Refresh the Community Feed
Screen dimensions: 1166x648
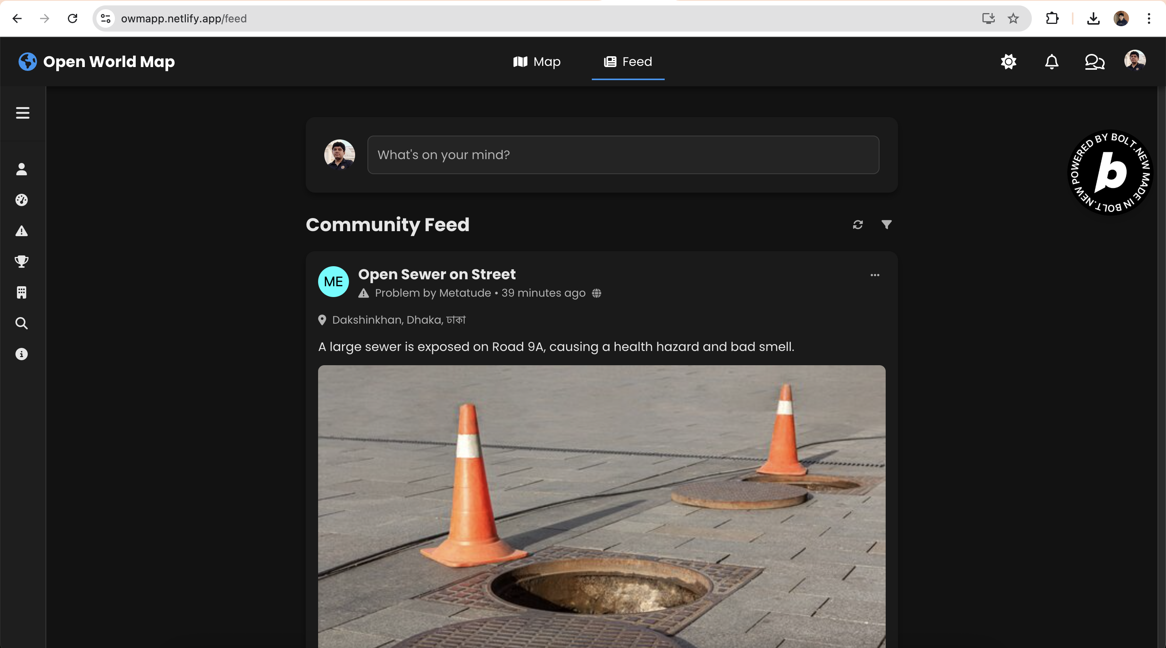point(858,225)
